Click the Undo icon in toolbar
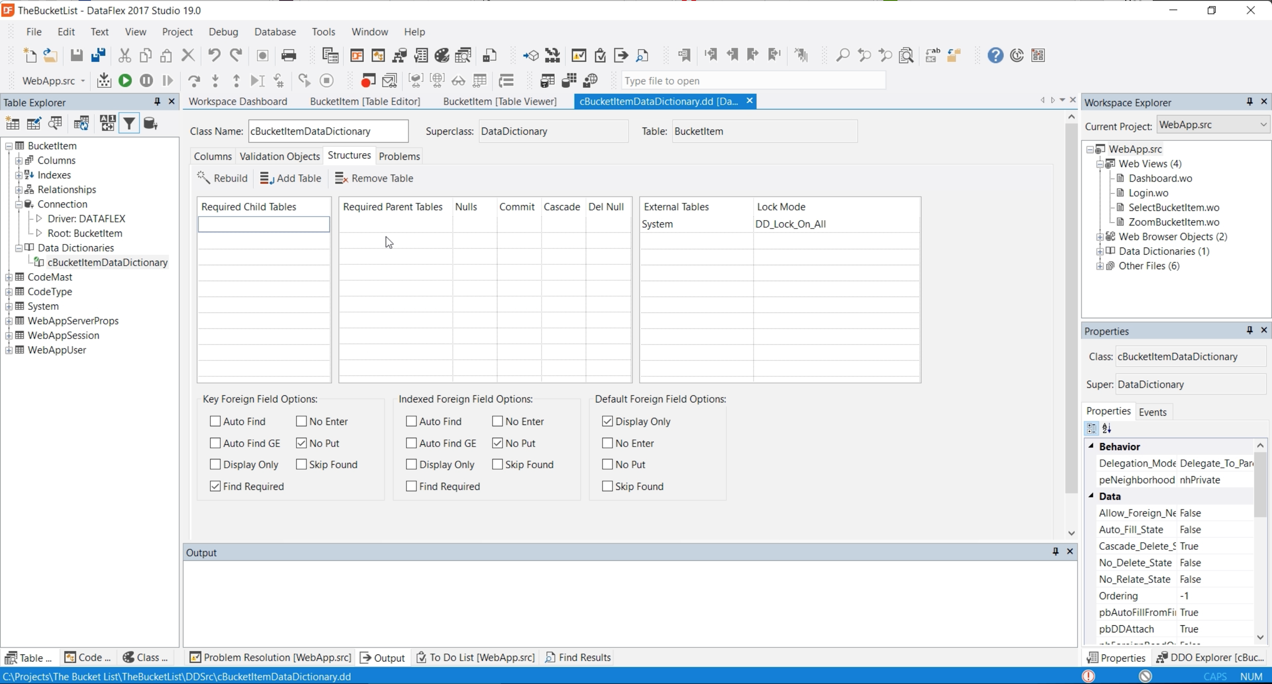This screenshot has width=1272, height=684. [x=214, y=55]
